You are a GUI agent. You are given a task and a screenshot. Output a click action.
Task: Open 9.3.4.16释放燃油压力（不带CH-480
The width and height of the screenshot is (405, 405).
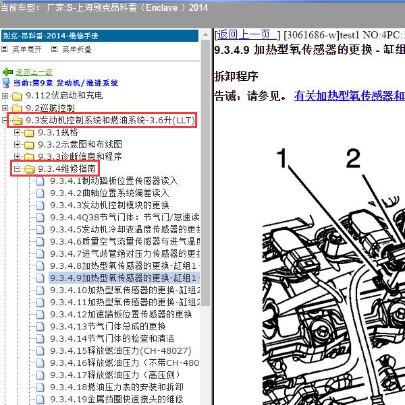[124, 363]
